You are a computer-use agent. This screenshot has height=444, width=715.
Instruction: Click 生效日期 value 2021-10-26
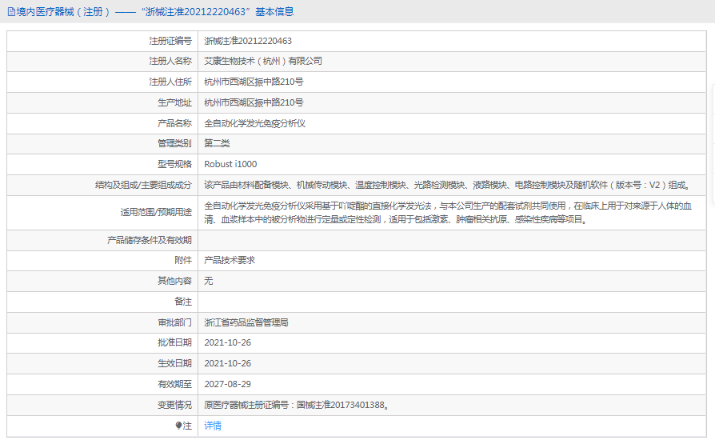228,364
